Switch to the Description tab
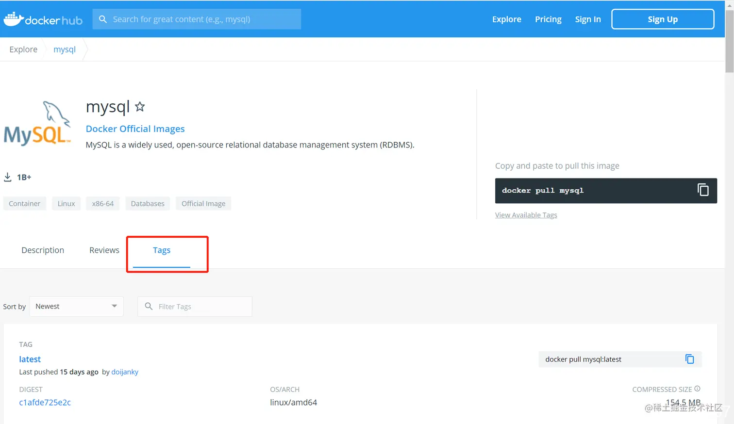734x424 pixels. coord(43,250)
